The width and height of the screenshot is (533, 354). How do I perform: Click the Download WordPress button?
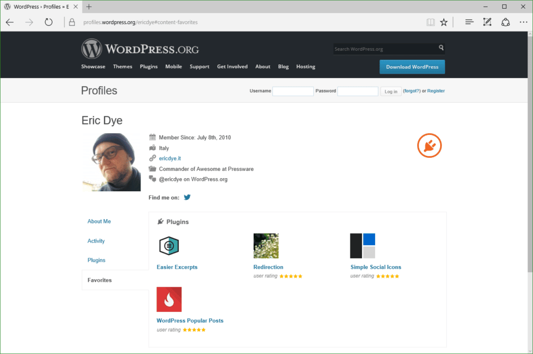412,67
